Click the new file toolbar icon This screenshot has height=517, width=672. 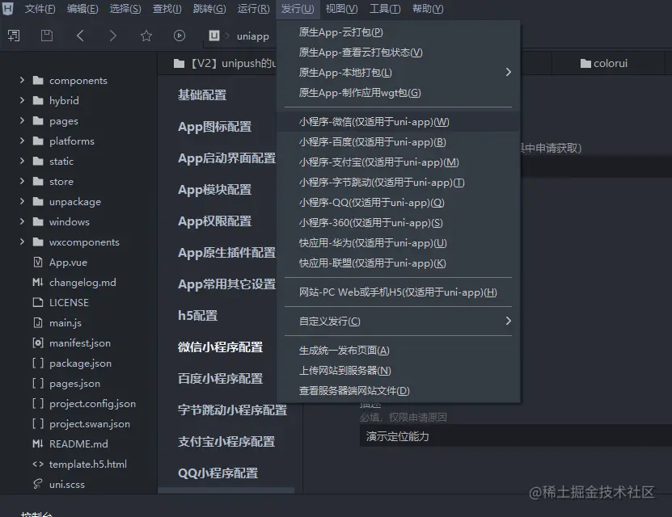coord(14,36)
